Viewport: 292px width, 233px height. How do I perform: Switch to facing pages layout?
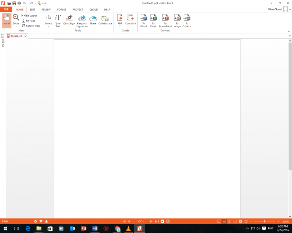[x=230, y=221]
